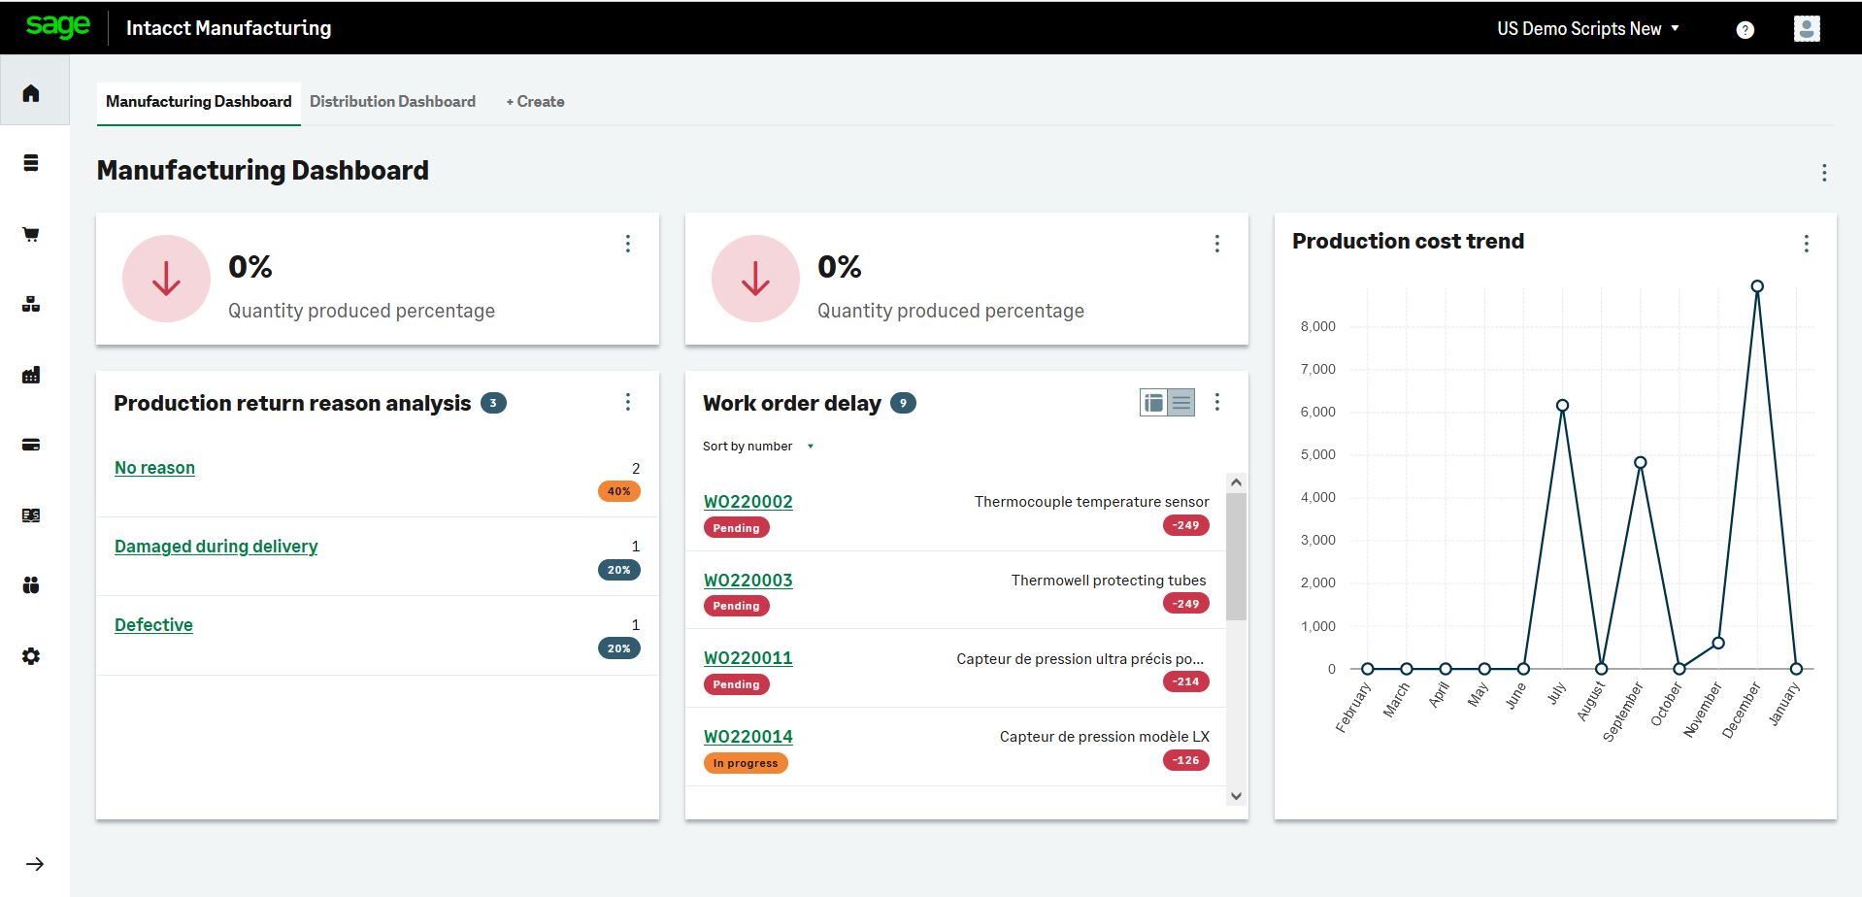Open the people icon in the sidebar
The image size is (1862, 897).
[31, 585]
